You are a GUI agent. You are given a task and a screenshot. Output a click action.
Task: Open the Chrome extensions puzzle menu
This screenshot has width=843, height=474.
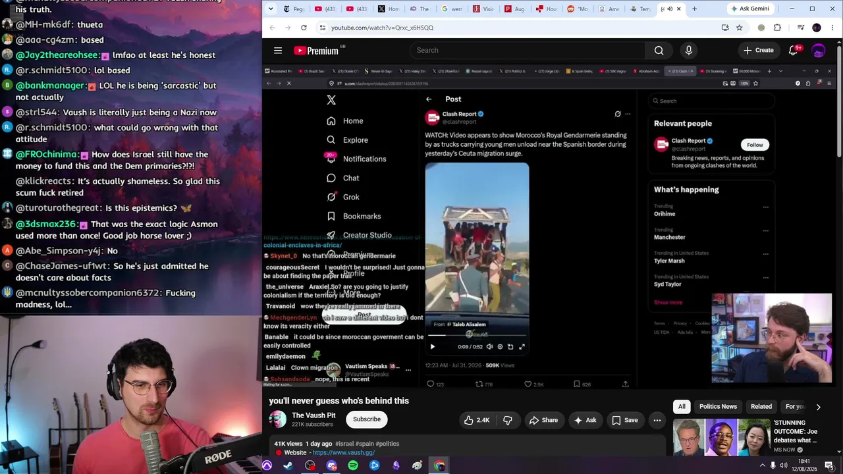click(777, 28)
